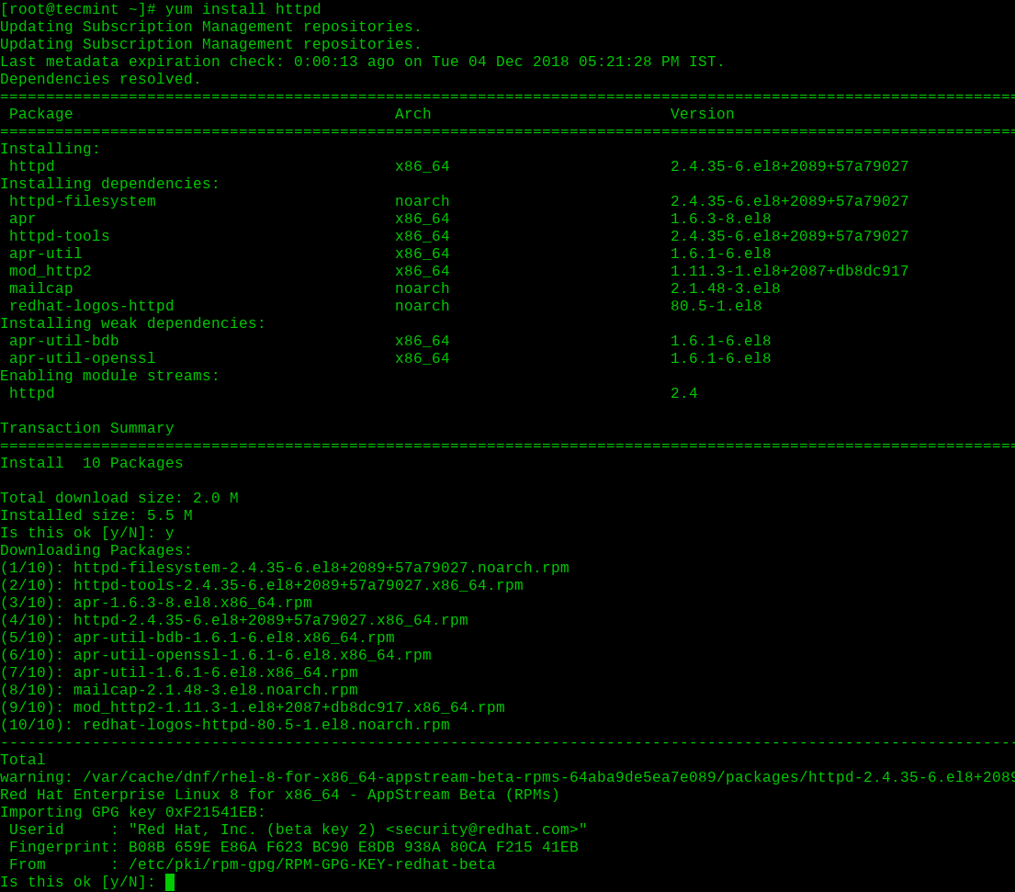Viewport: 1015px width, 892px height.
Task: Click download line '(9/10): mod_http2' rpm
Action: click(253, 708)
